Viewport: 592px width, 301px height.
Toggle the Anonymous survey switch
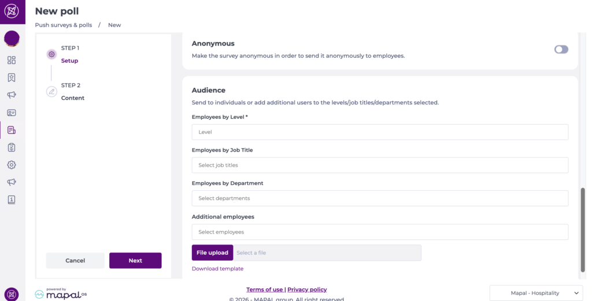pyautogui.click(x=561, y=50)
